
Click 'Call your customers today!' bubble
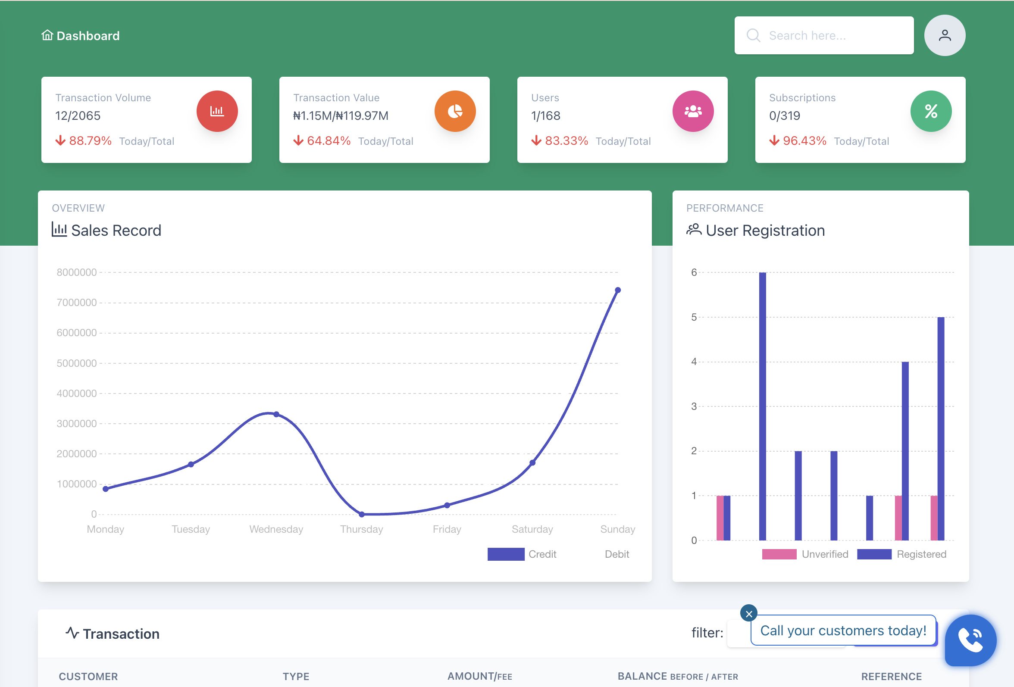pyautogui.click(x=843, y=630)
